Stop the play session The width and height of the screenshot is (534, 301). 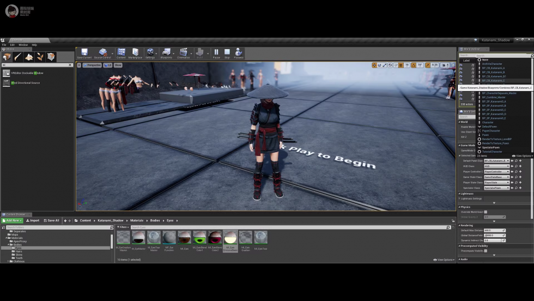point(227,53)
